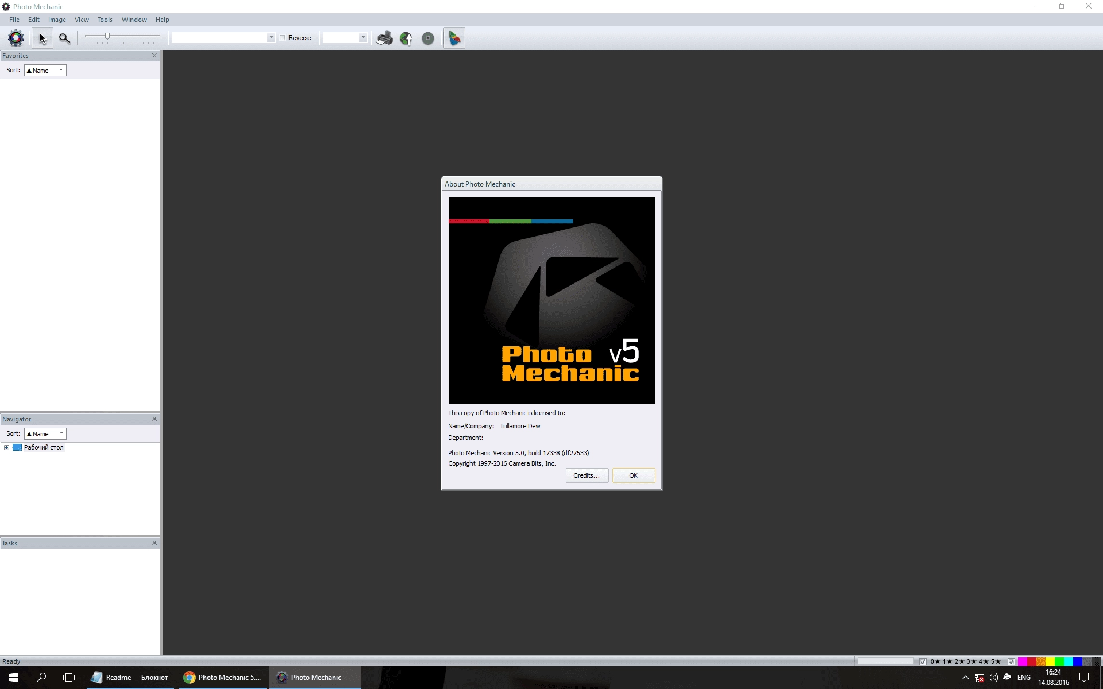1103x689 pixels.
Task: Close the Tasks panel
Action: tap(154, 543)
